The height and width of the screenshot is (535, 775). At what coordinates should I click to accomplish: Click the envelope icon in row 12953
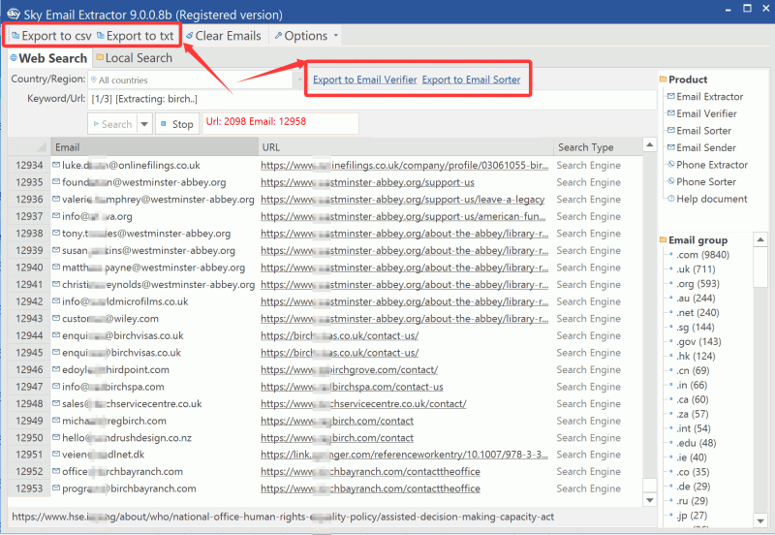(x=56, y=488)
